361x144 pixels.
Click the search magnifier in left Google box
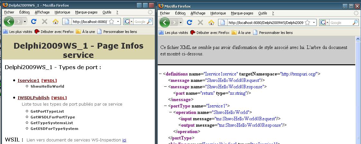point(149,21)
